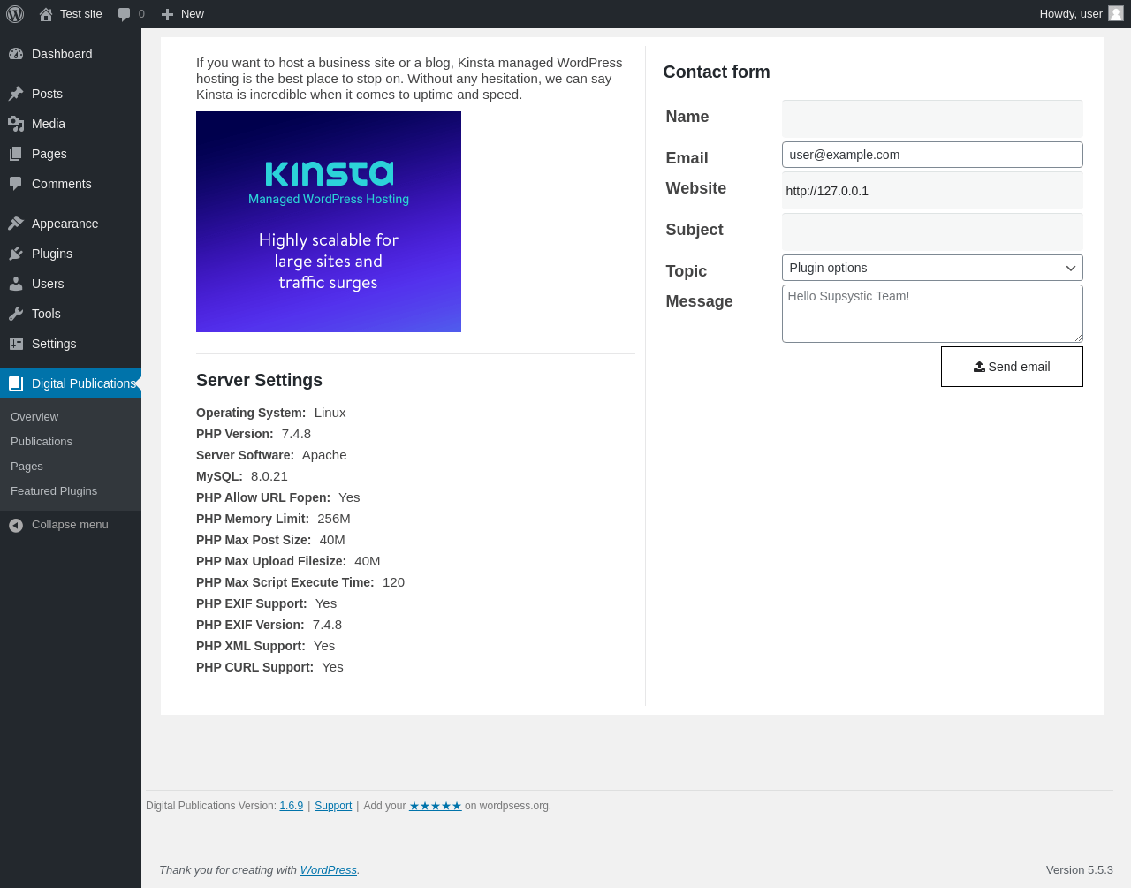The width and height of the screenshot is (1131, 888).
Task: Open the WordPress footer link
Action: [329, 870]
